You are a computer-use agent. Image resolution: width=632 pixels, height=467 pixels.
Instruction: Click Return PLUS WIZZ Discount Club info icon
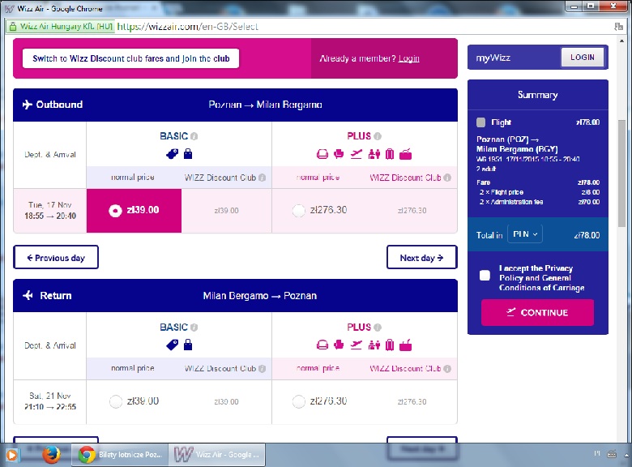[447, 369]
